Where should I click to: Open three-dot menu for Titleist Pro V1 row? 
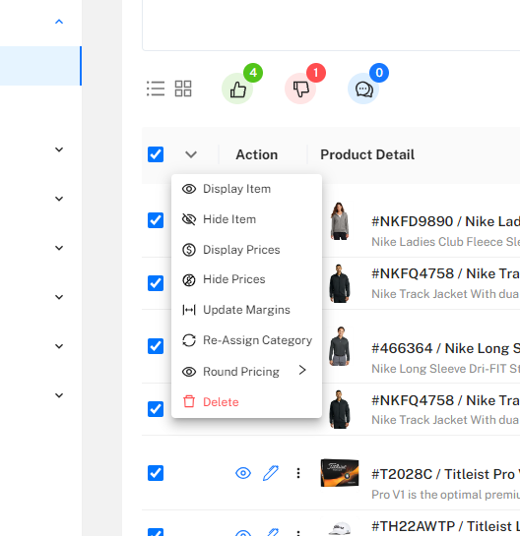tap(298, 473)
